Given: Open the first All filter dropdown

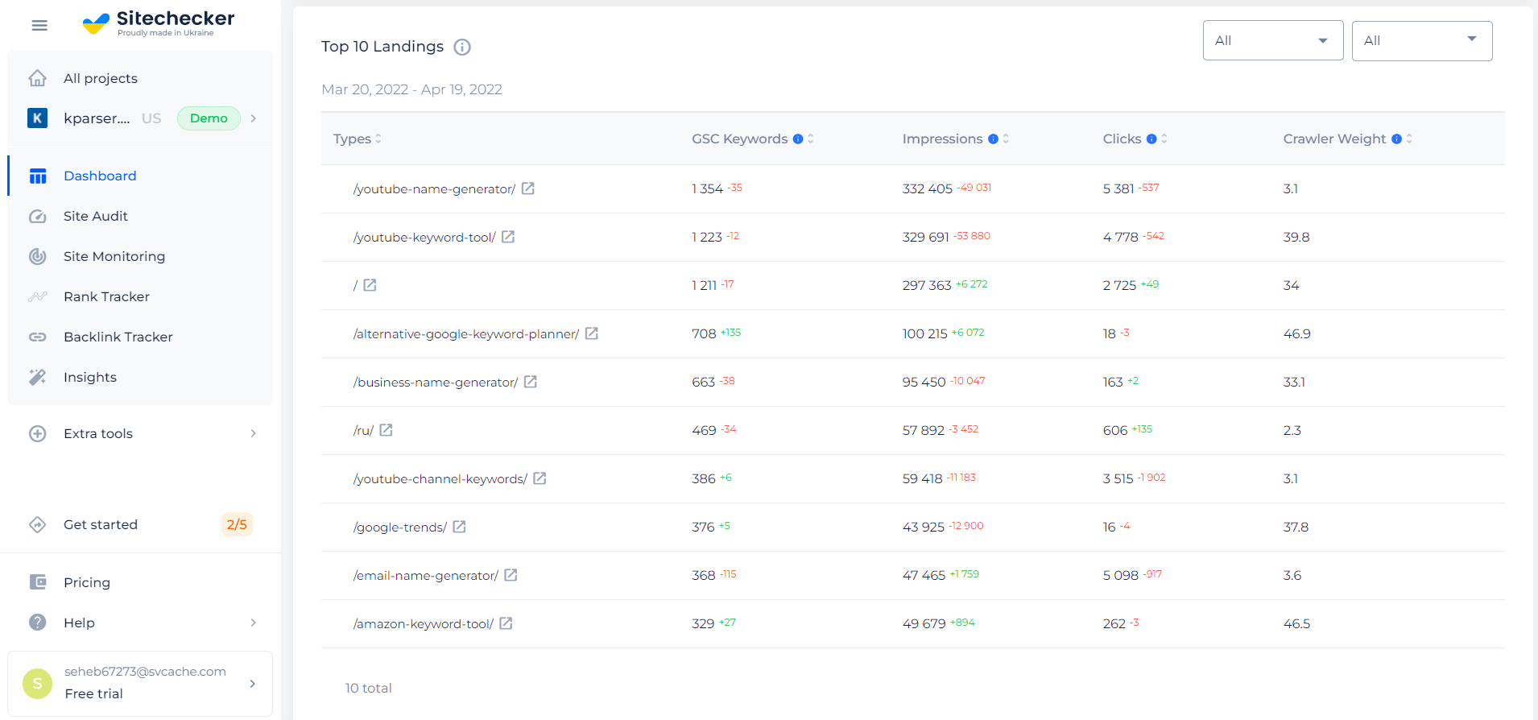Looking at the screenshot, I should [1272, 40].
